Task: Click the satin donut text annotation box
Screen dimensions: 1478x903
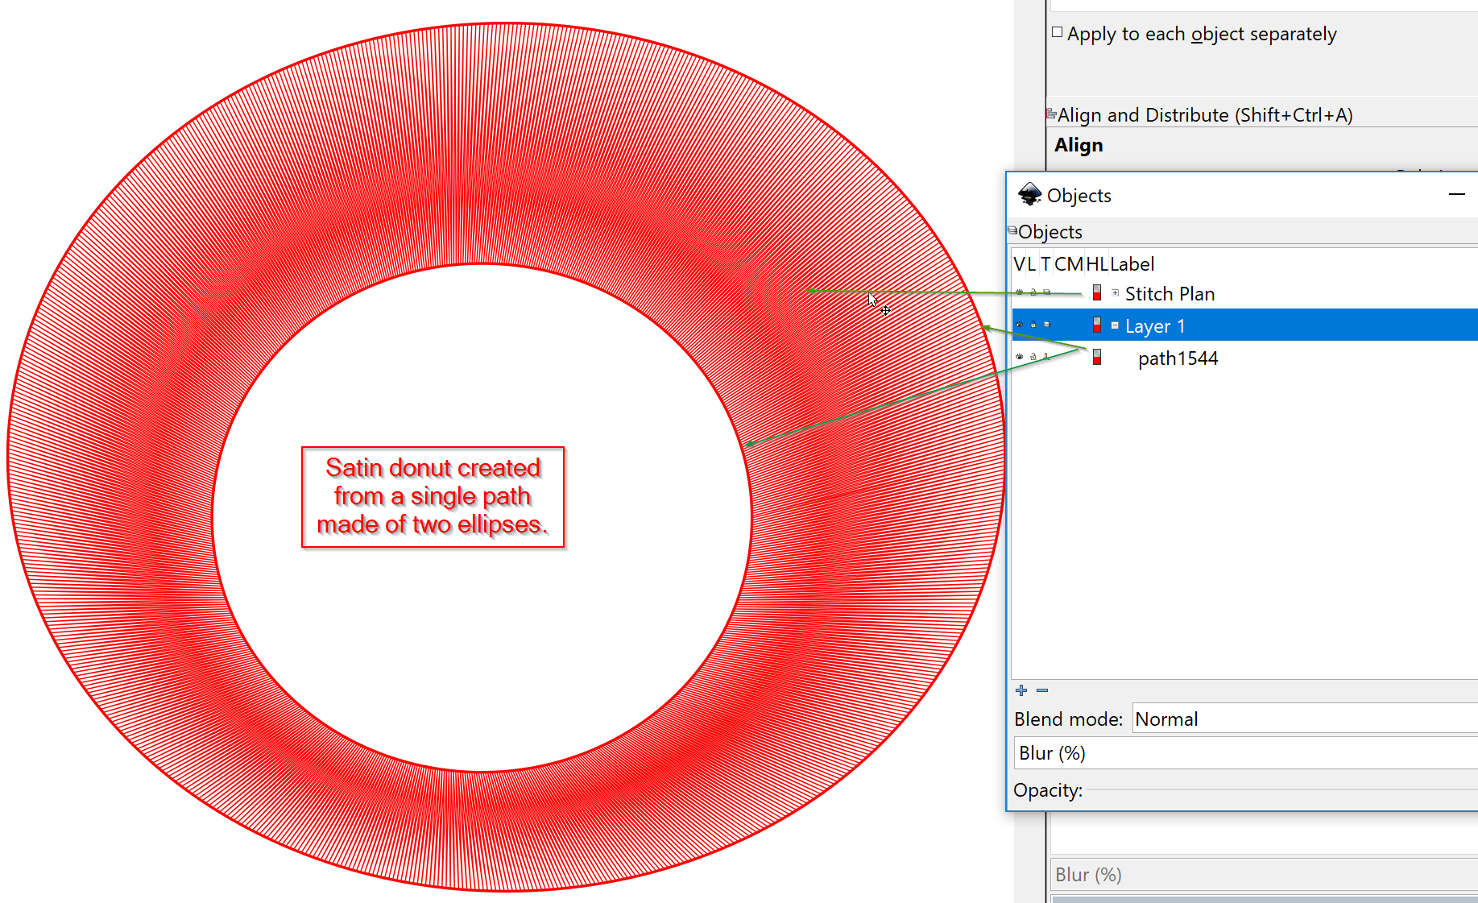Action: (x=433, y=497)
